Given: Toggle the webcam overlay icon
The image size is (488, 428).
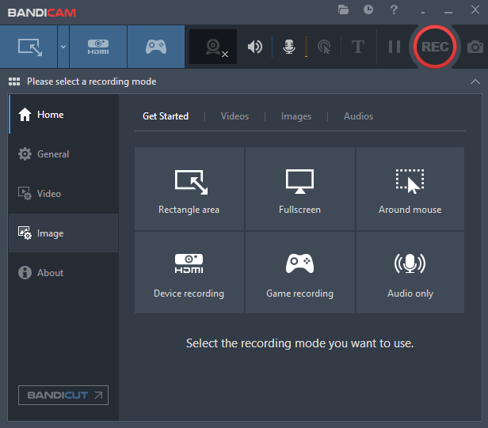Looking at the screenshot, I should coord(213,47).
